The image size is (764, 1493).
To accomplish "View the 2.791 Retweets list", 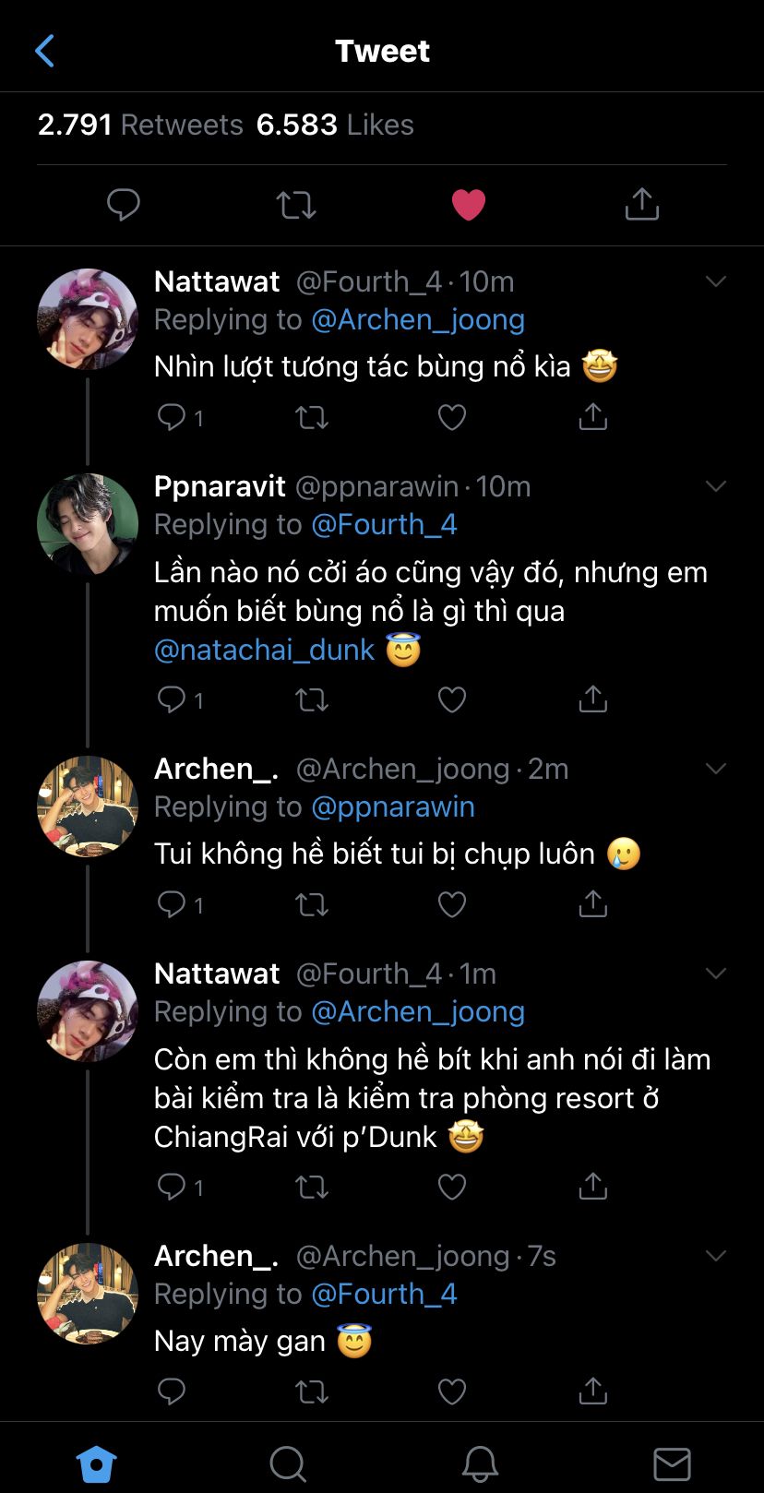I will 140,125.
